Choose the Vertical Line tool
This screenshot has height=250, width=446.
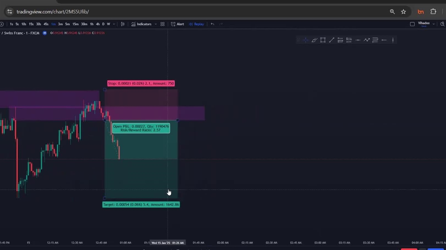tap(393, 40)
